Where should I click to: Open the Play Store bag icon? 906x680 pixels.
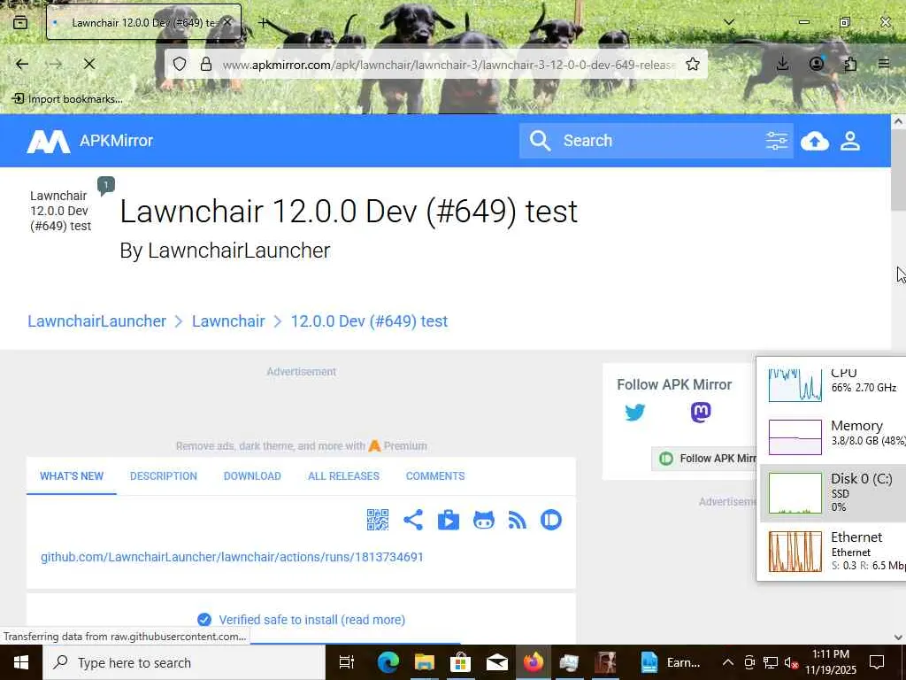point(449,520)
